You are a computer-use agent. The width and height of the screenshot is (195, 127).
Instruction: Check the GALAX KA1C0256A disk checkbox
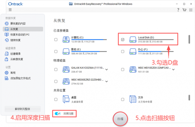56,69
